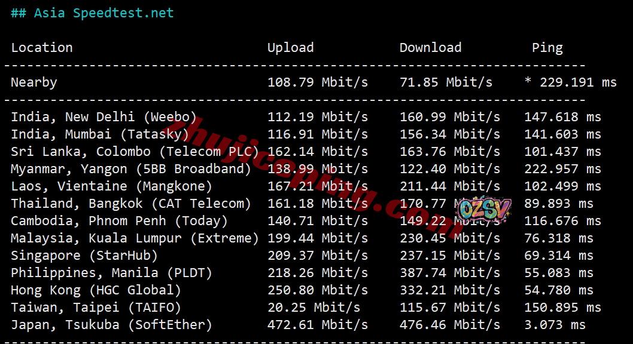Click the Download column header
This screenshot has height=344, width=633.
pyautogui.click(x=430, y=48)
